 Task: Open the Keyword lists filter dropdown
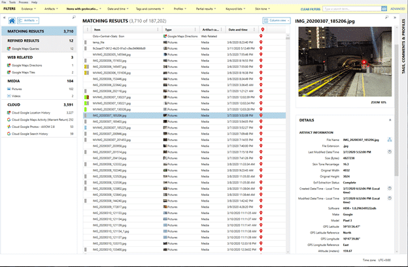pos(235,9)
